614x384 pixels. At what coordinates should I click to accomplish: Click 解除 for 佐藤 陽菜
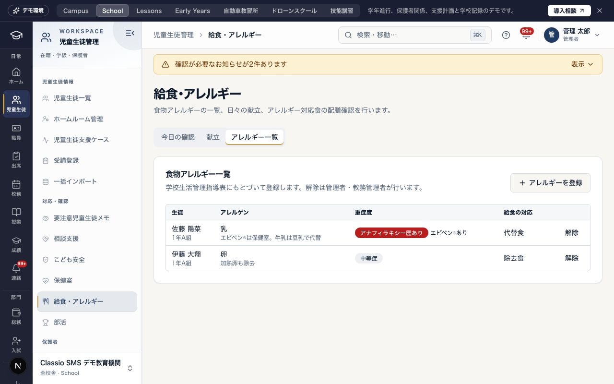[572, 233]
